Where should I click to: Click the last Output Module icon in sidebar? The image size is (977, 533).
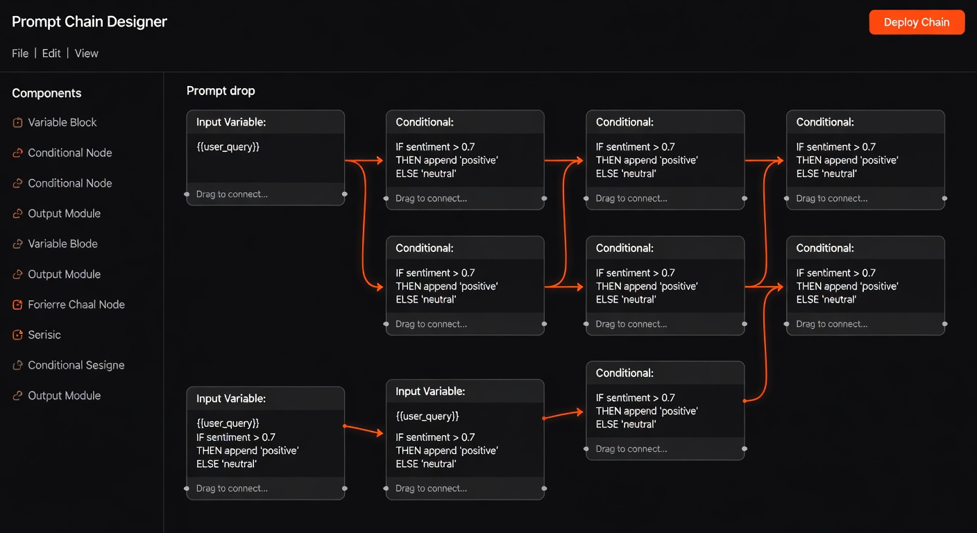click(x=16, y=396)
